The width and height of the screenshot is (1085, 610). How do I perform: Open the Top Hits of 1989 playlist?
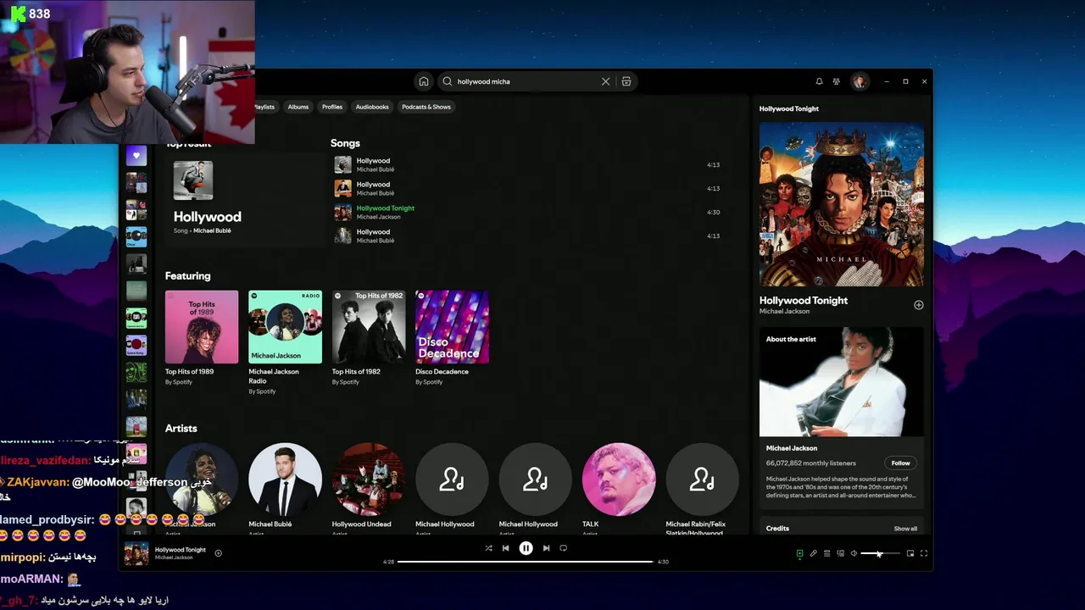pyautogui.click(x=202, y=338)
